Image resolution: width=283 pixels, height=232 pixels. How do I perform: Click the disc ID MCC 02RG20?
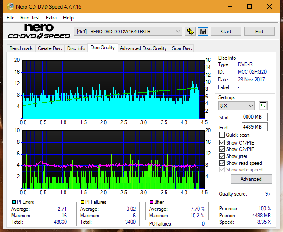pos(252,72)
